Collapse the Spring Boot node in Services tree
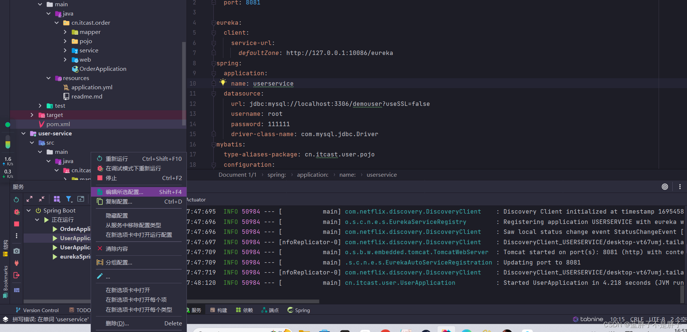Image resolution: width=687 pixels, height=332 pixels. 29,211
